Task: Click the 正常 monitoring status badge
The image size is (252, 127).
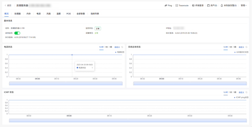Action: click(x=98, y=28)
